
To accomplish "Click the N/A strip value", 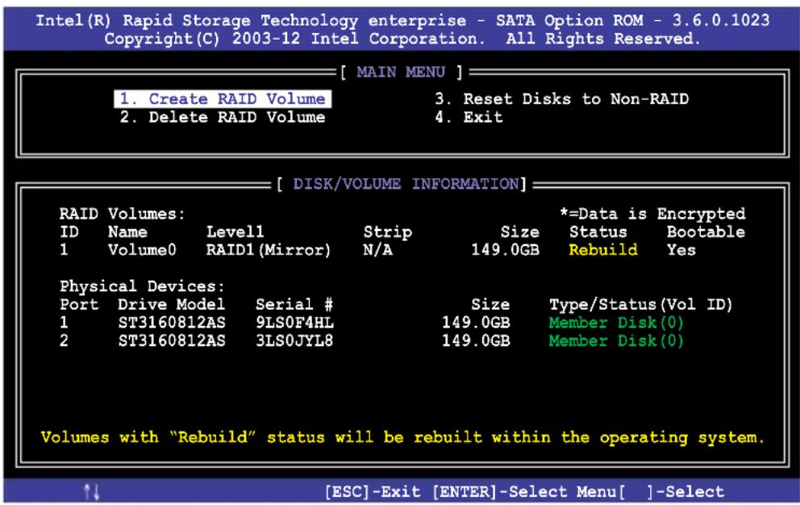I will tap(377, 250).
